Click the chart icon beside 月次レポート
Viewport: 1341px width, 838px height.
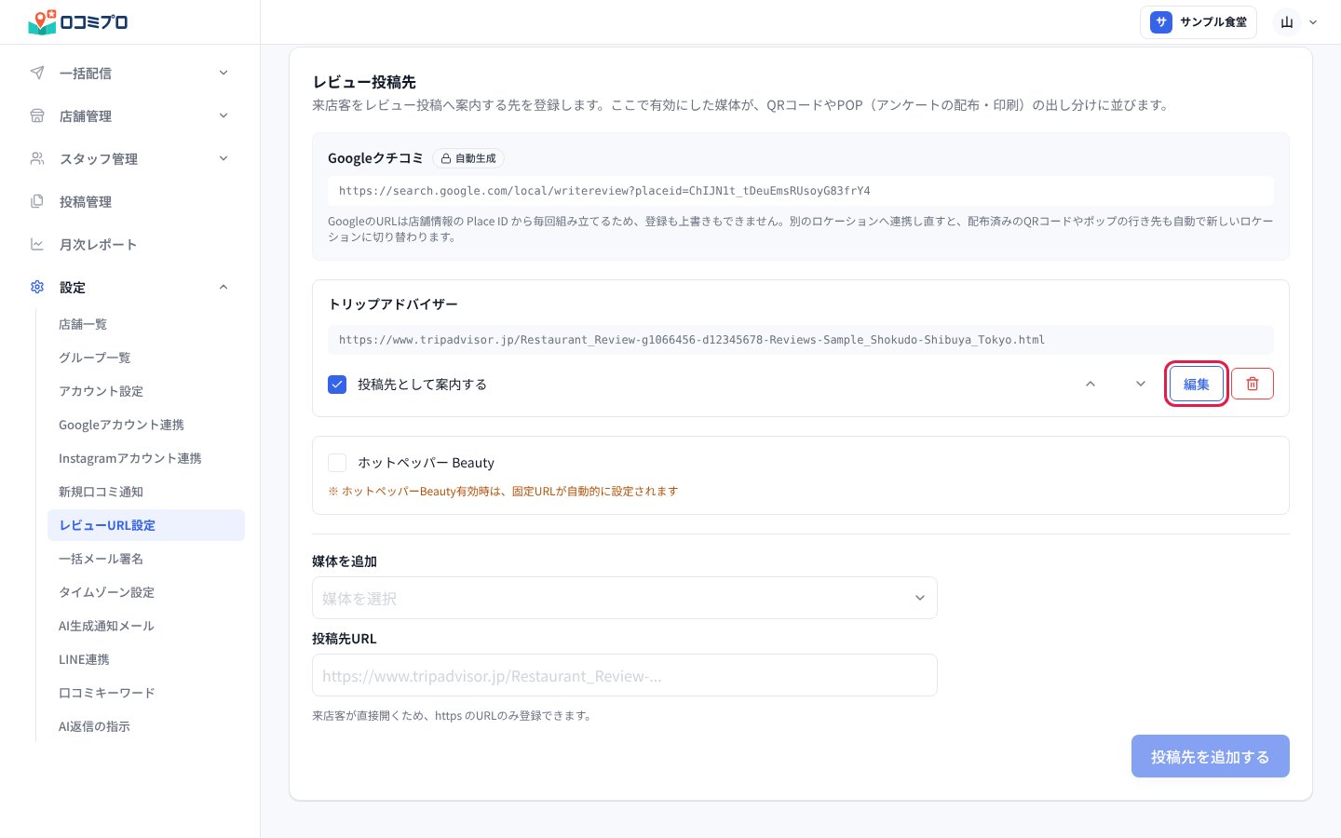[37, 244]
